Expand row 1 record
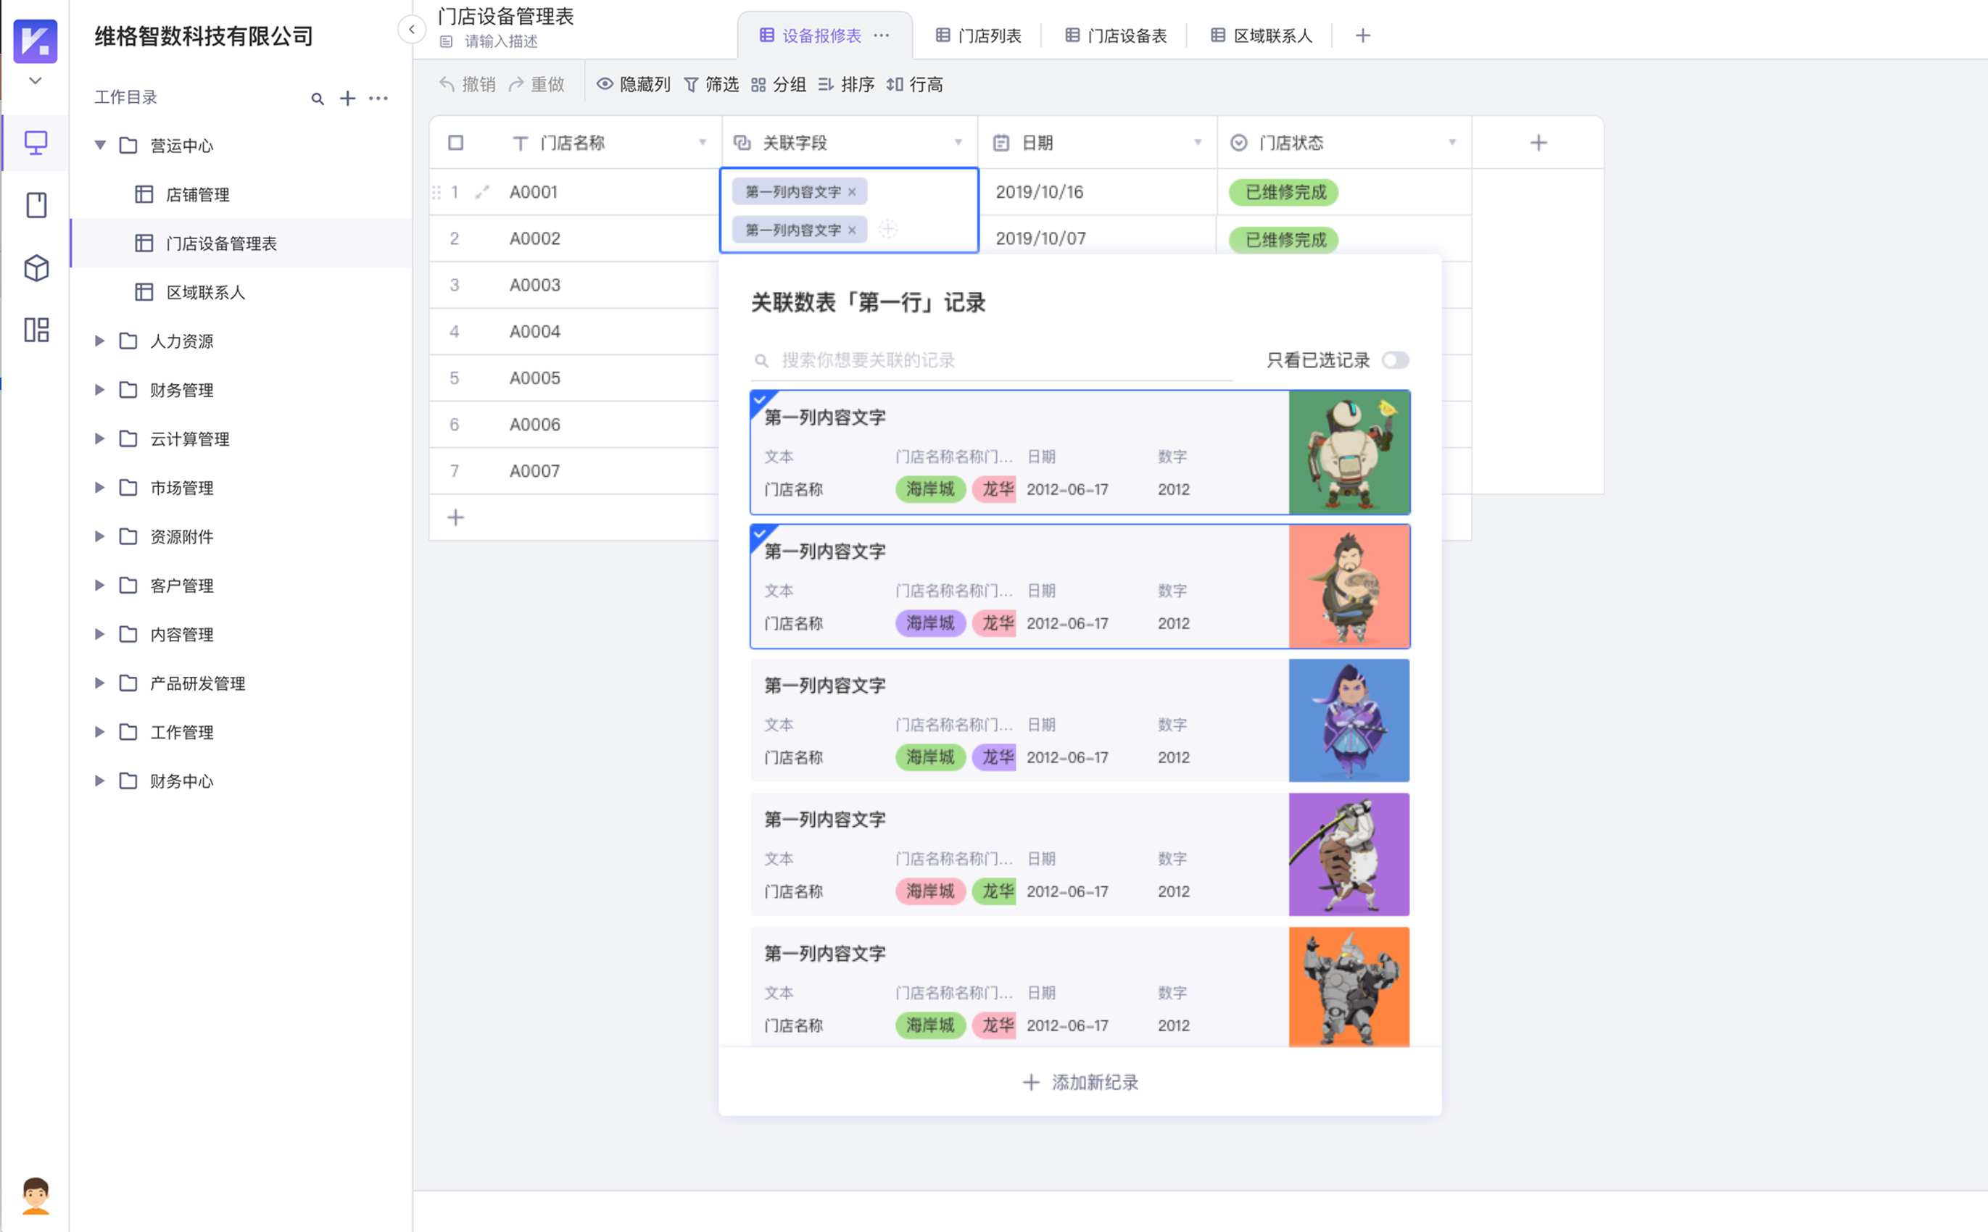The width and height of the screenshot is (1988, 1232). (483, 191)
